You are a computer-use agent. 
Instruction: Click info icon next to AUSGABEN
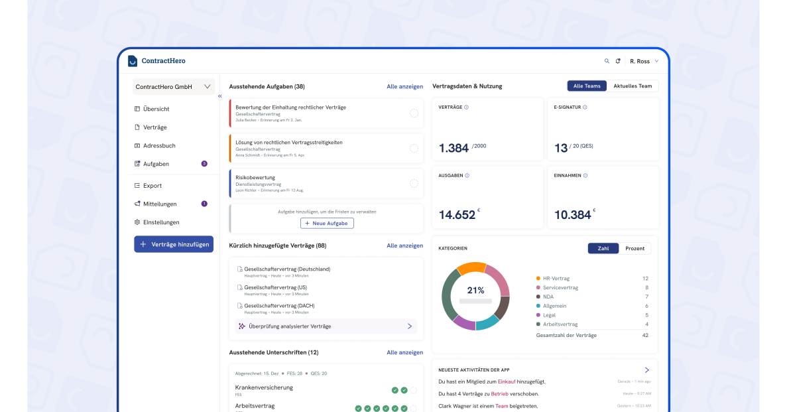(x=467, y=176)
